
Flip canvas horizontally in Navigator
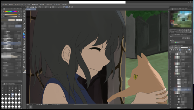[x=189, y=32]
